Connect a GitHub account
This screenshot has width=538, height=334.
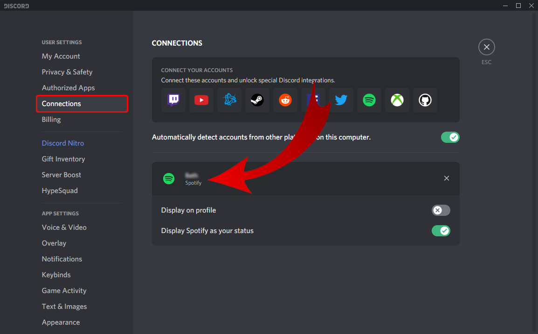[425, 100]
